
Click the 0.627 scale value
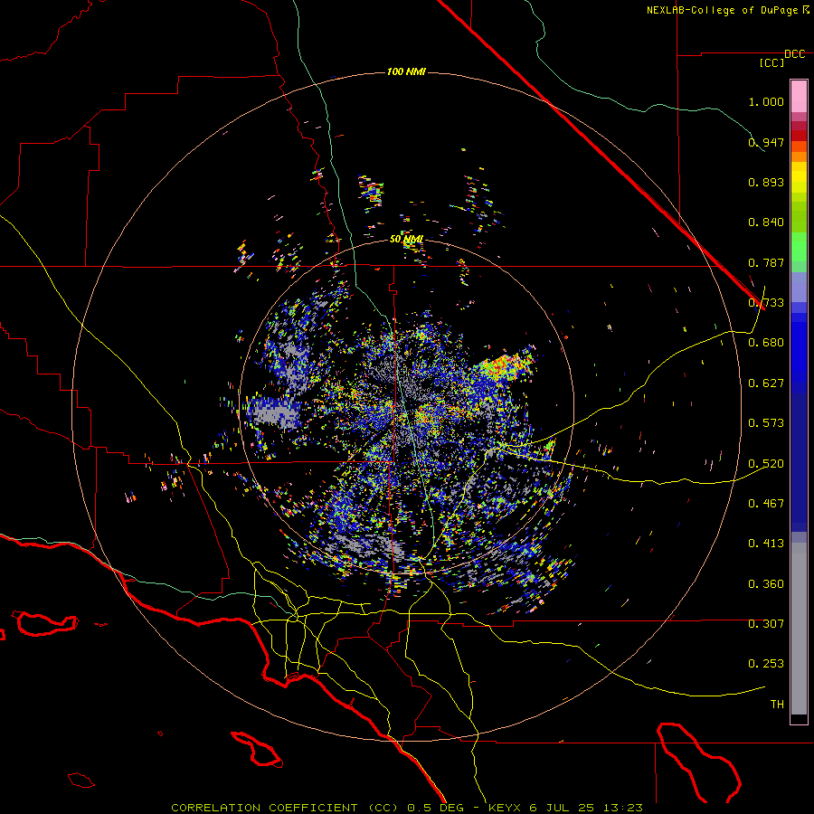point(766,383)
